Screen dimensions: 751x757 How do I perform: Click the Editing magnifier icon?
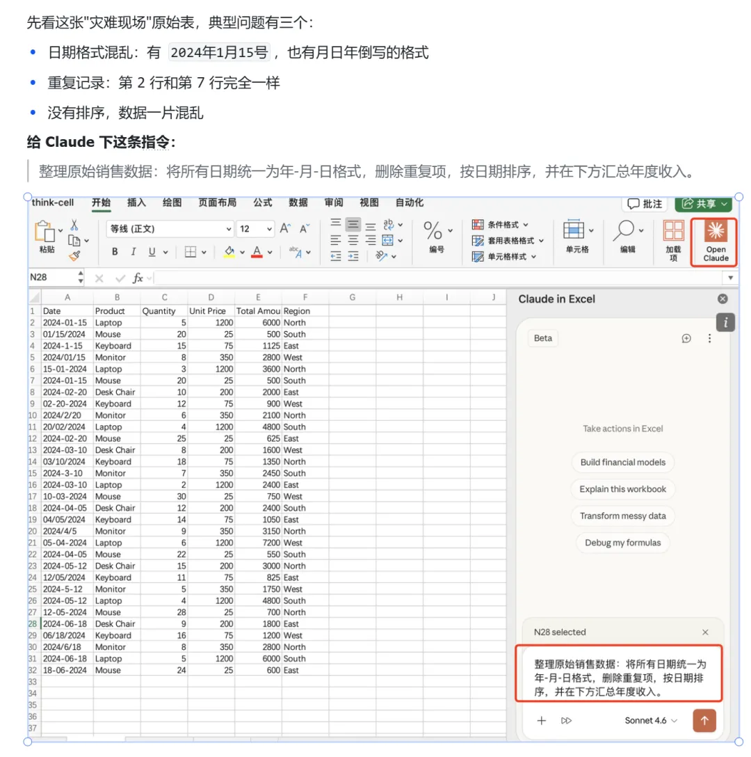[624, 230]
